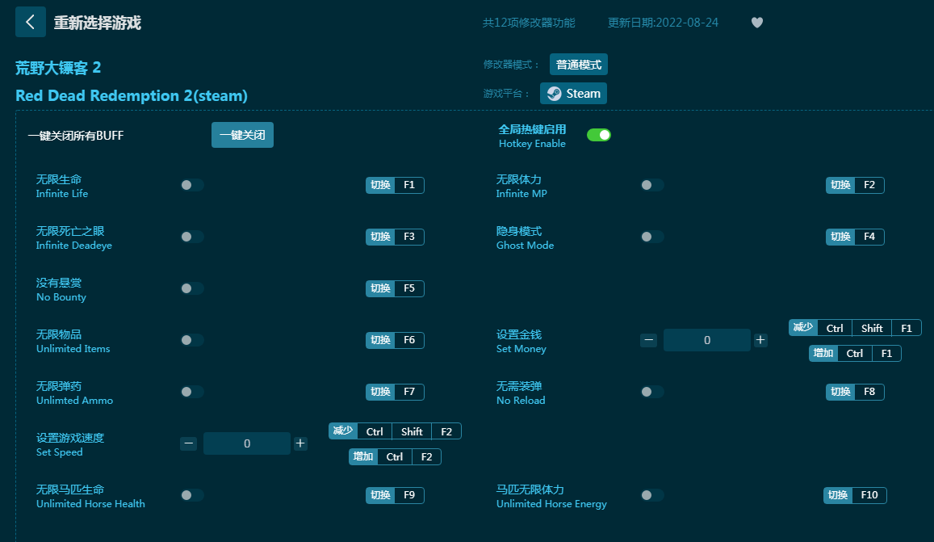The image size is (934, 542).
Task: Click the 增加 Ctrl F2 hotkey for Set Speed
Action: (395, 456)
